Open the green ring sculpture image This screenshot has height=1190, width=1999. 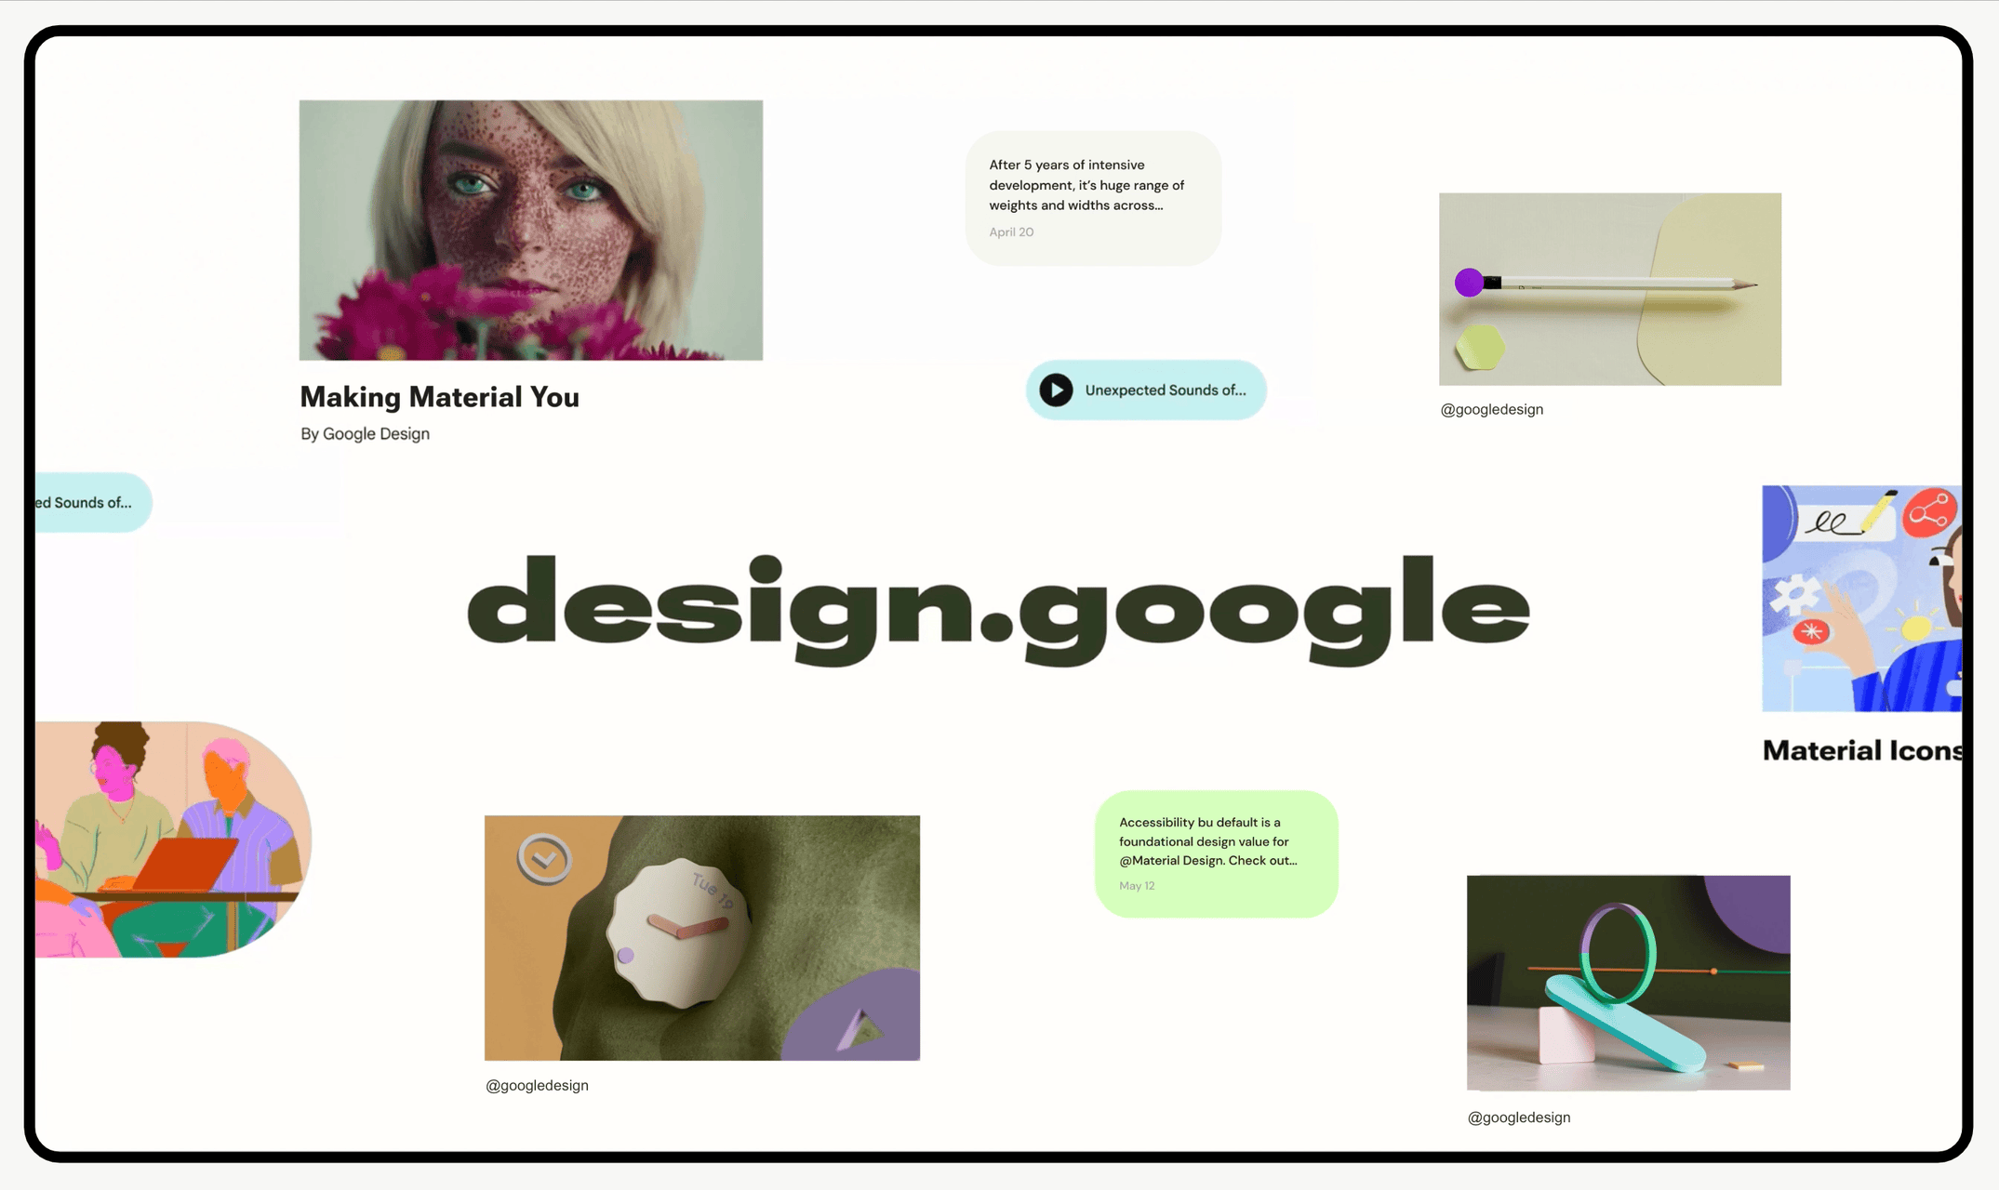(1628, 982)
